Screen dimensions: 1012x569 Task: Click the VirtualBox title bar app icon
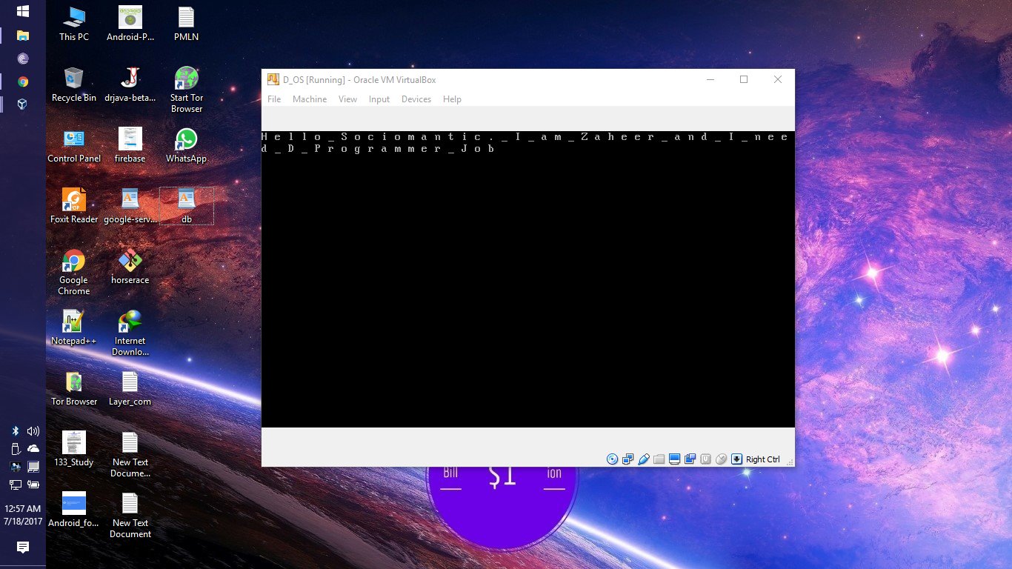tap(273, 80)
